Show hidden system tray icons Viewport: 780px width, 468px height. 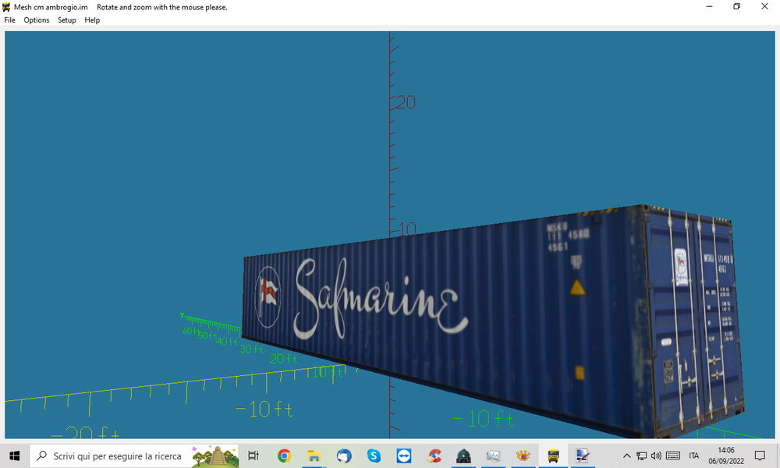point(627,456)
